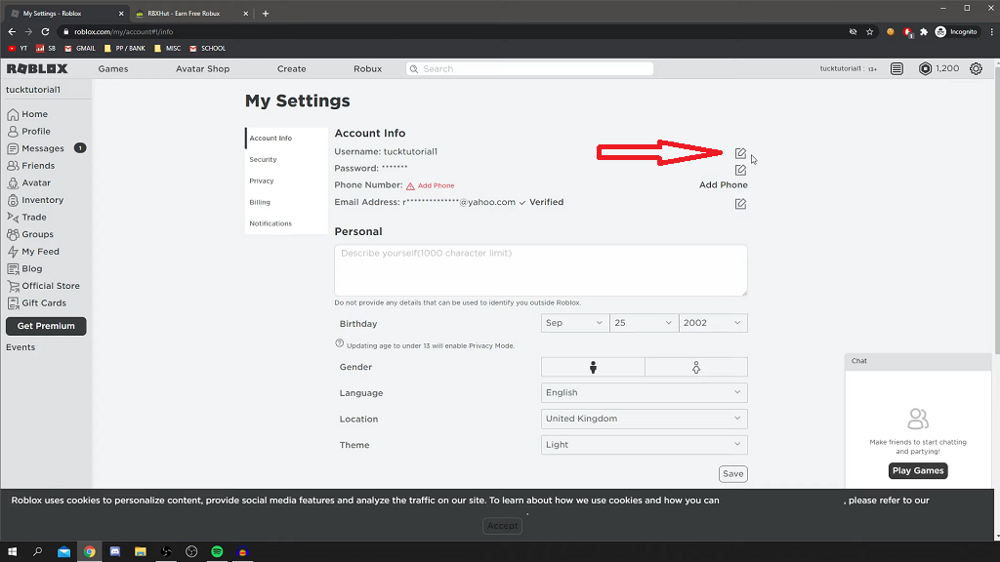Screen dimensions: 1000x562
Task: Open Discord from the taskbar
Action: [x=115, y=551]
